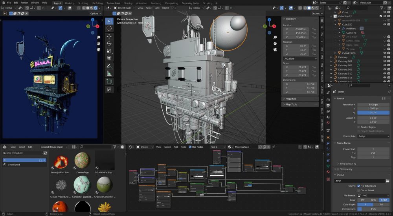Open the Object Mode dropdown
The image size is (393, 216).
[124, 8]
